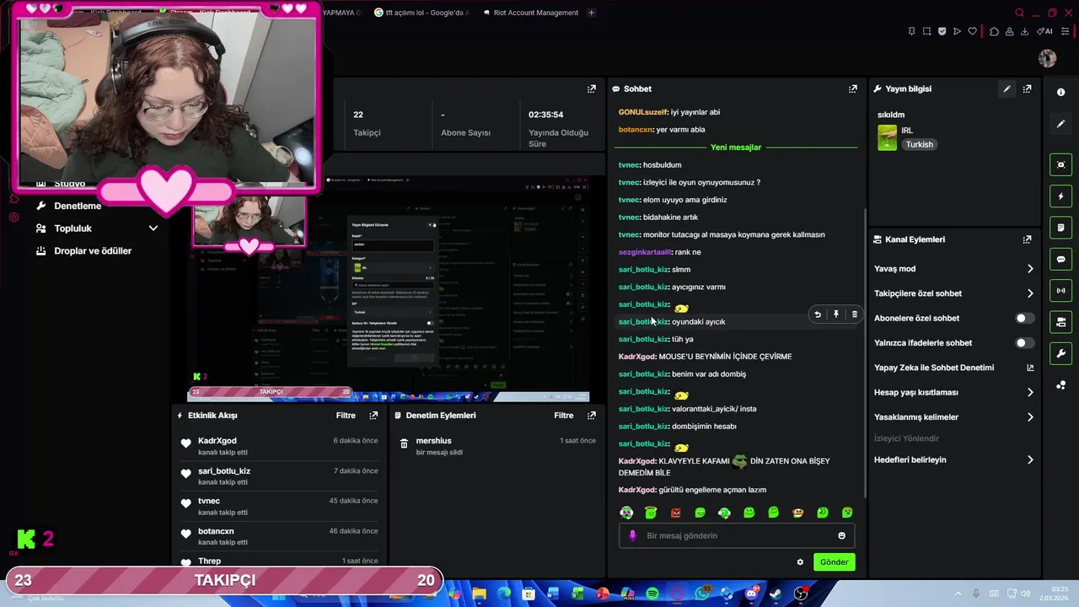This screenshot has height=607, width=1079.
Task: Open the profile avatar at top right
Action: tap(1048, 58)
